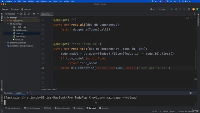Expand all items in Project panel
The image size is (200, 113).
pos(25,14)
